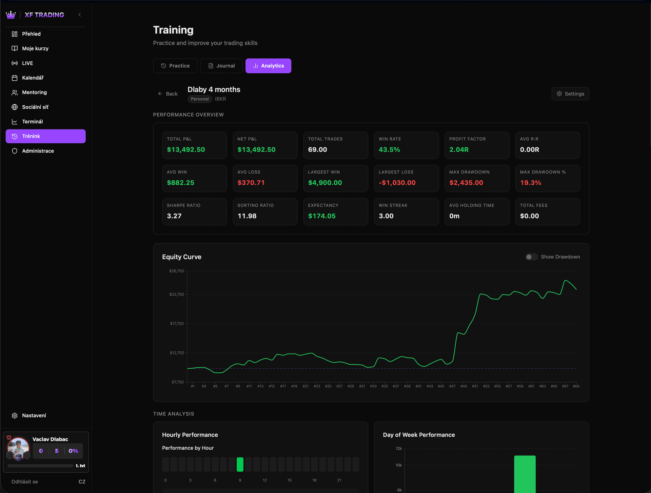The image size is (651, 493).
Task: Click the Back button
Action: 167,94
